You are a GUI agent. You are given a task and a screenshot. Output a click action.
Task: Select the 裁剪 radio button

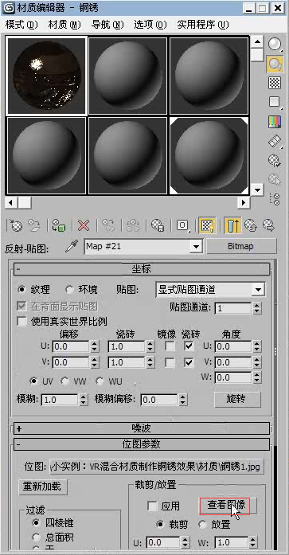161,524
